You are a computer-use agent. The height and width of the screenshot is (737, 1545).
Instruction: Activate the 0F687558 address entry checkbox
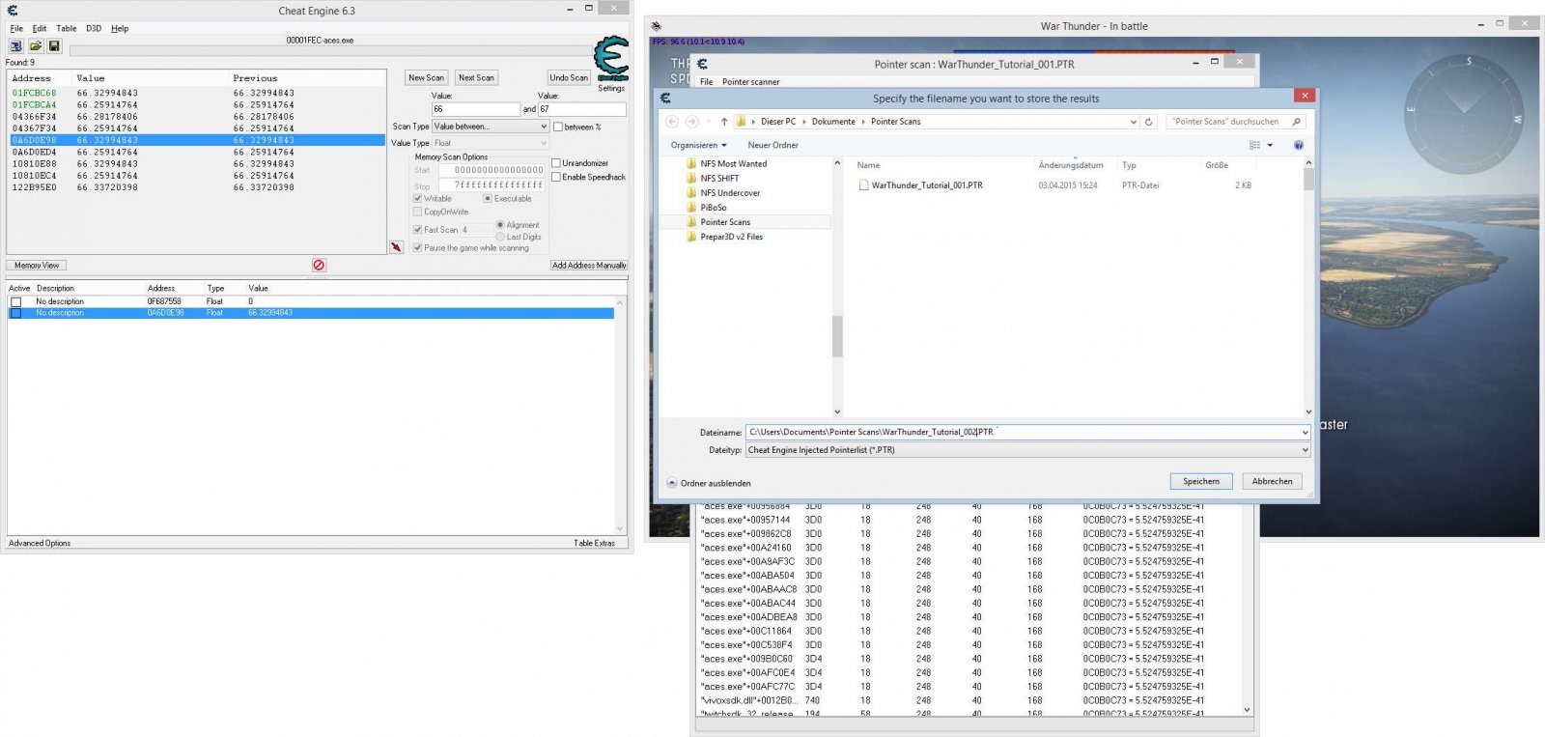click(15, 302)
